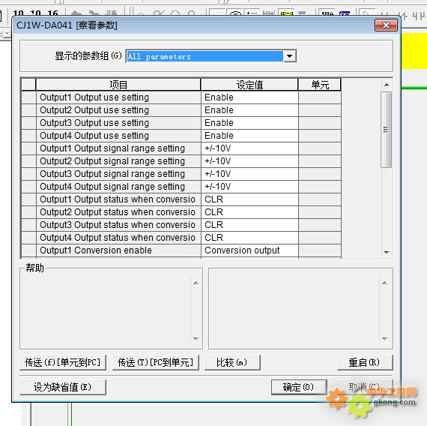Click CLR value for Output2 output status
Screen dimensions: 427x426
249,212
